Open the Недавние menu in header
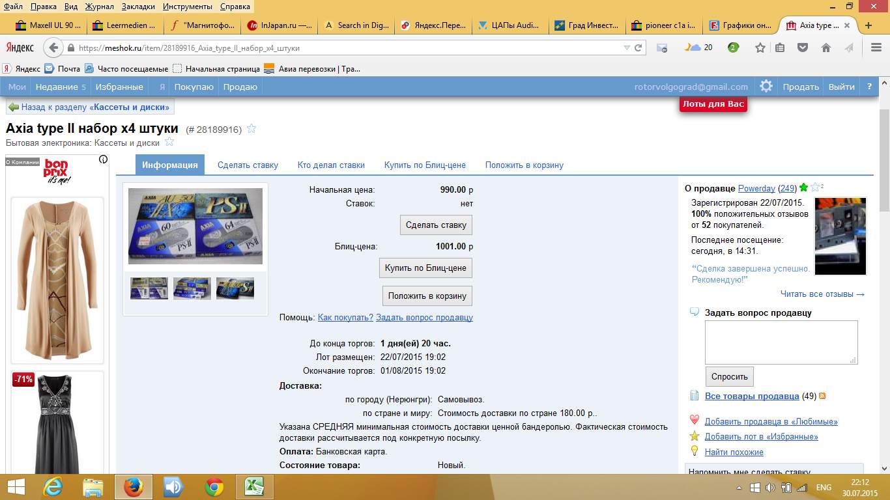The height and width of the screenshot is (500, 890). coord(61,87)
